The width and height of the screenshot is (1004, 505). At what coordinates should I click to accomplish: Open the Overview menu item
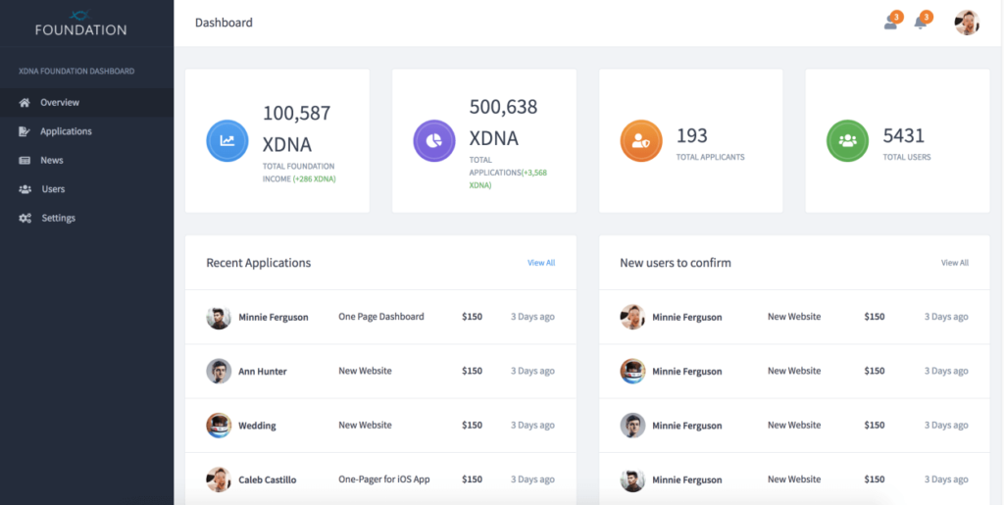pos(86,102)
